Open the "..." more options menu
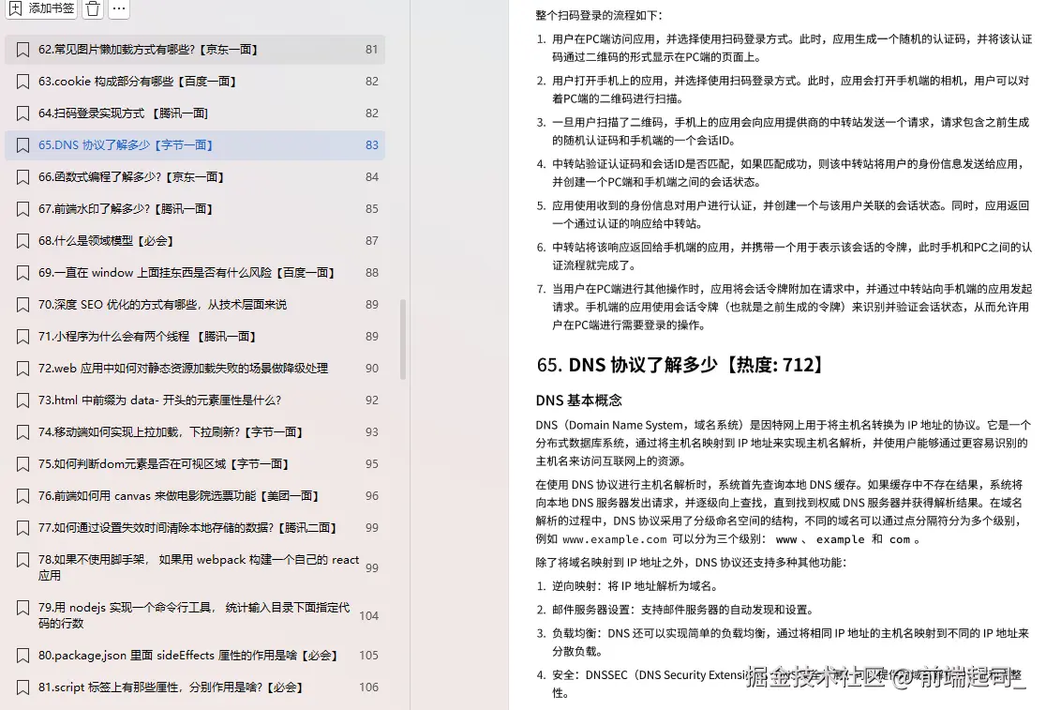 point(118,9)
